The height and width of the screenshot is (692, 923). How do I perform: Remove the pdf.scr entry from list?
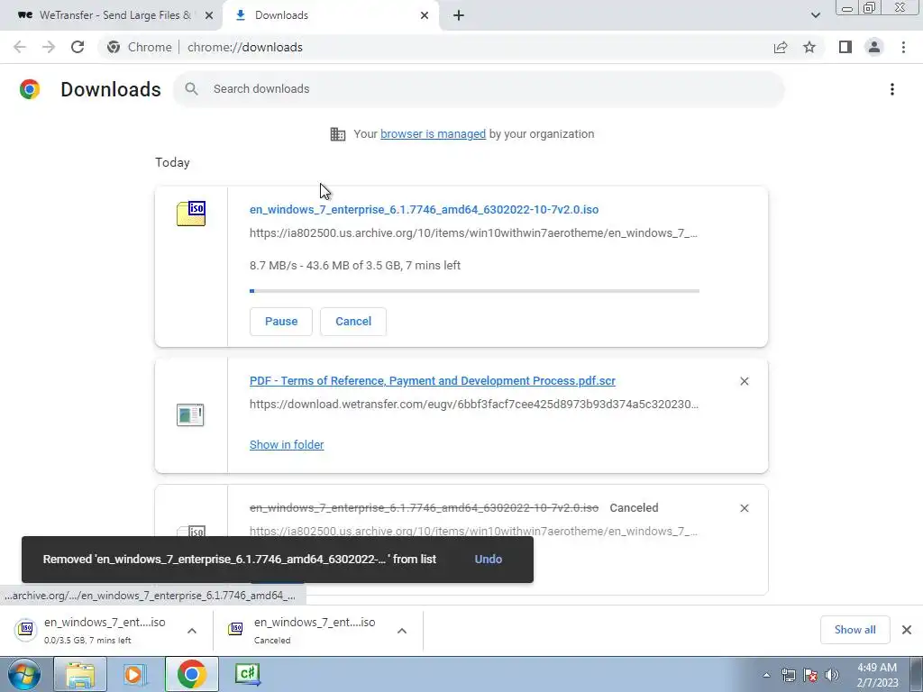(744, 381)
